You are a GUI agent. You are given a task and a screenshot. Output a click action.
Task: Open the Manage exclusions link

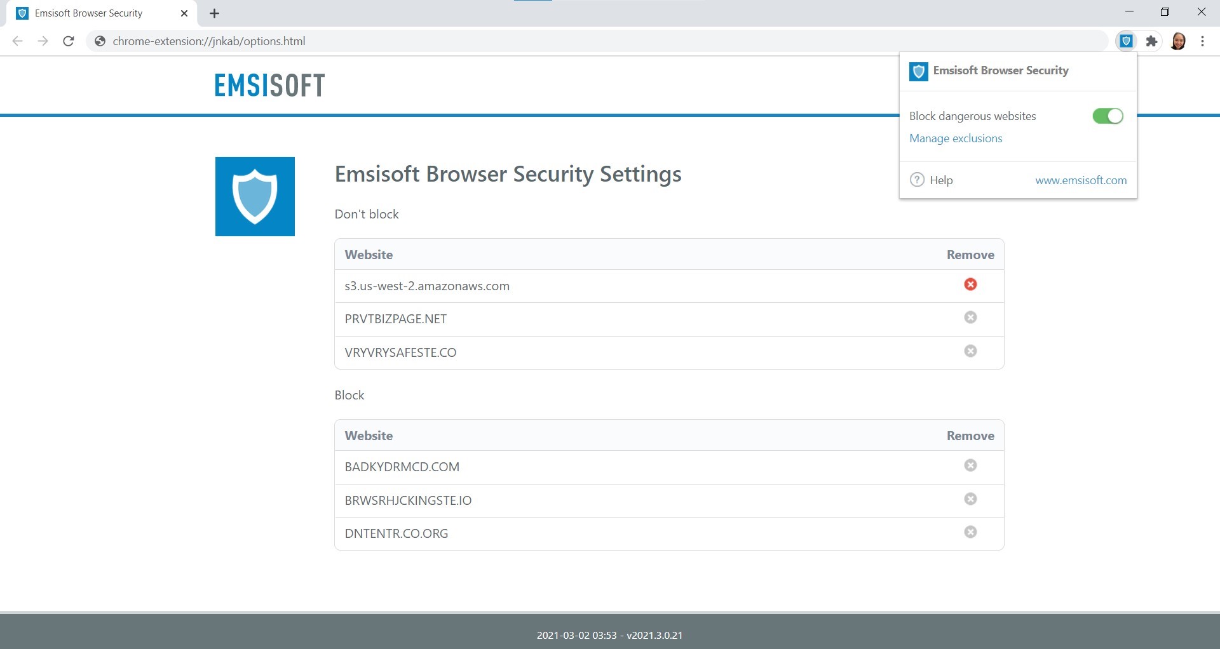coord(956,138)
